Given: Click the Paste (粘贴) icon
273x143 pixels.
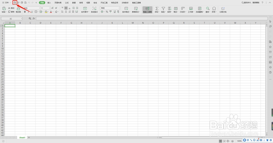Looking at the screenshot, I should click(x=4, y=8).
